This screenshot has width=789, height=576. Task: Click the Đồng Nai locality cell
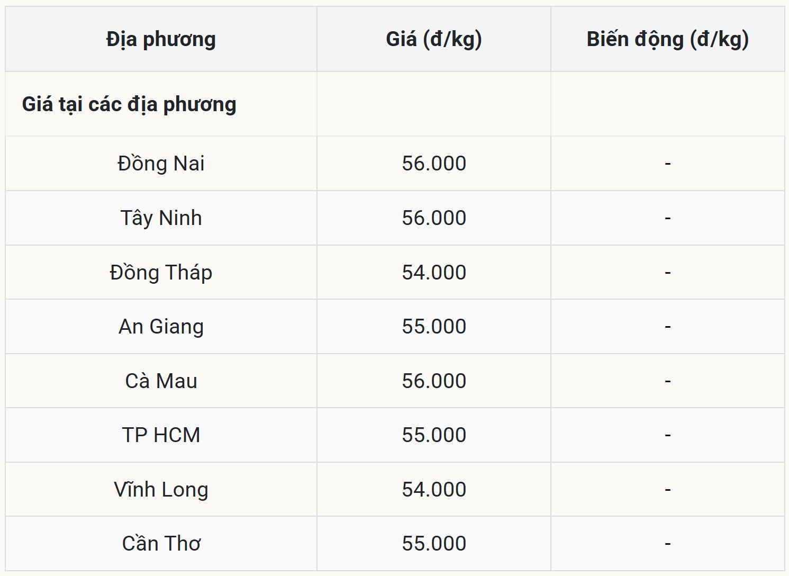[x=161, y=164]
